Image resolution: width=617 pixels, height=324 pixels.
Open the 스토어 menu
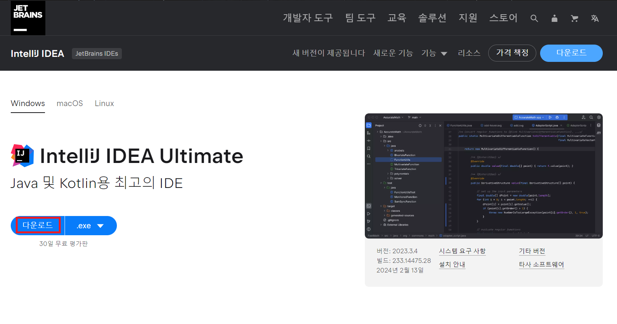pos(503,18)
